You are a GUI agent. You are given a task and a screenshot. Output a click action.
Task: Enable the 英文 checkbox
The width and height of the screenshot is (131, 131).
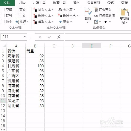(16, 10)
